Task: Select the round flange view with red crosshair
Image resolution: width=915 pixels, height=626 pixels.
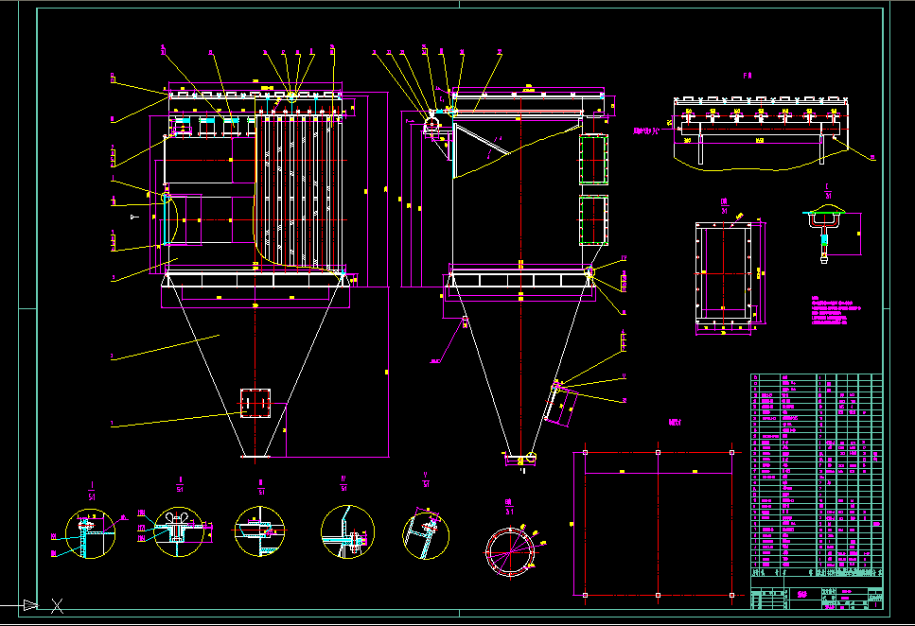Action: (510, 551)
